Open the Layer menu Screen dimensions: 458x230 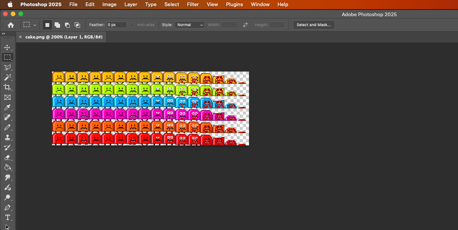tap(130, 4)
